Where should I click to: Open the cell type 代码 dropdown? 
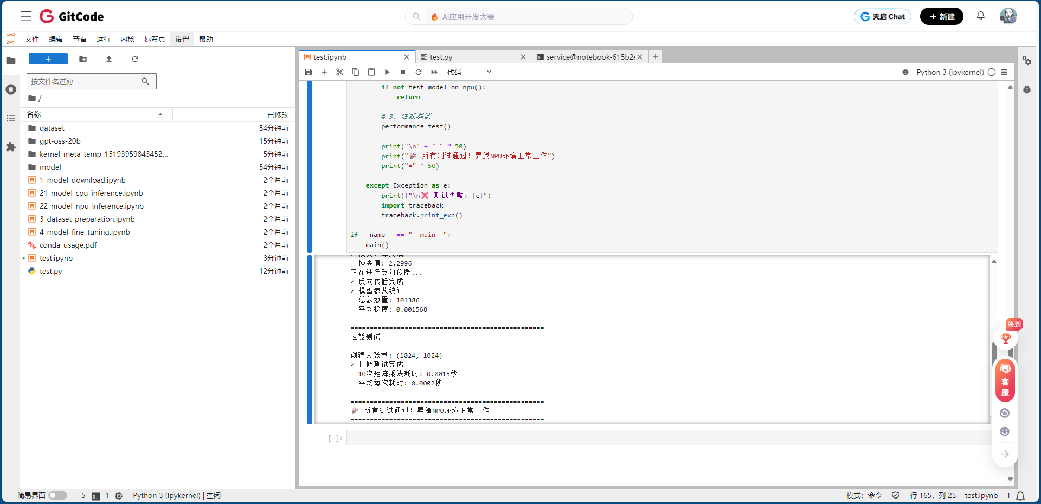[x=469, y=72]
